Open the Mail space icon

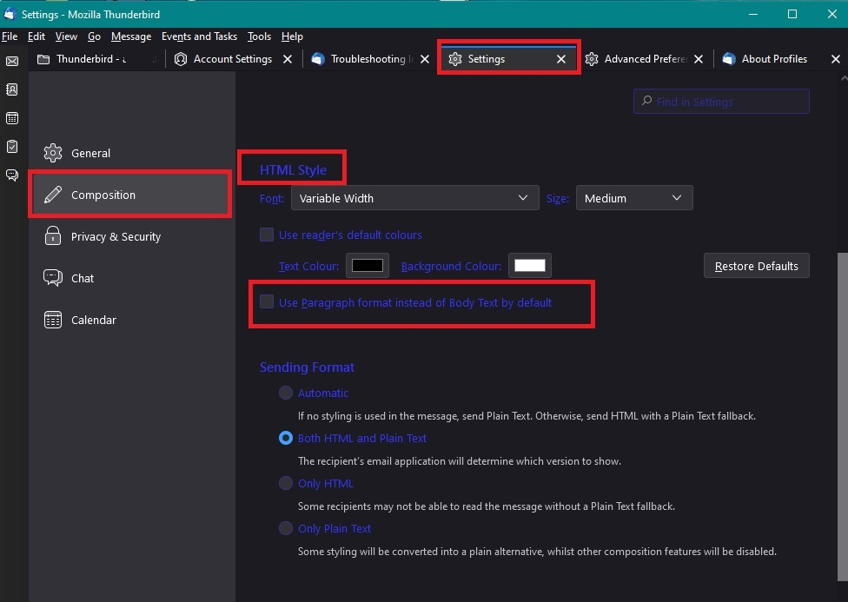click(x=12, y=62)
